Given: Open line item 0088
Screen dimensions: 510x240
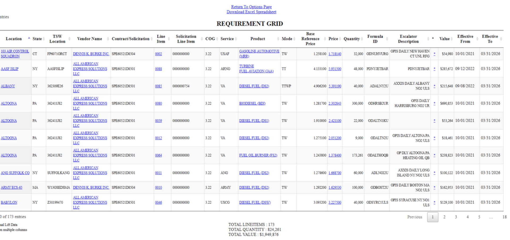Looking at the screenshot, I should [158, 69].
